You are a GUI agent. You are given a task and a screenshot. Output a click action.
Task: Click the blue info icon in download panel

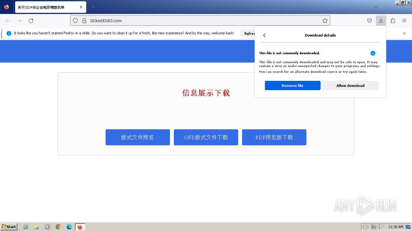tap(373, 53)
